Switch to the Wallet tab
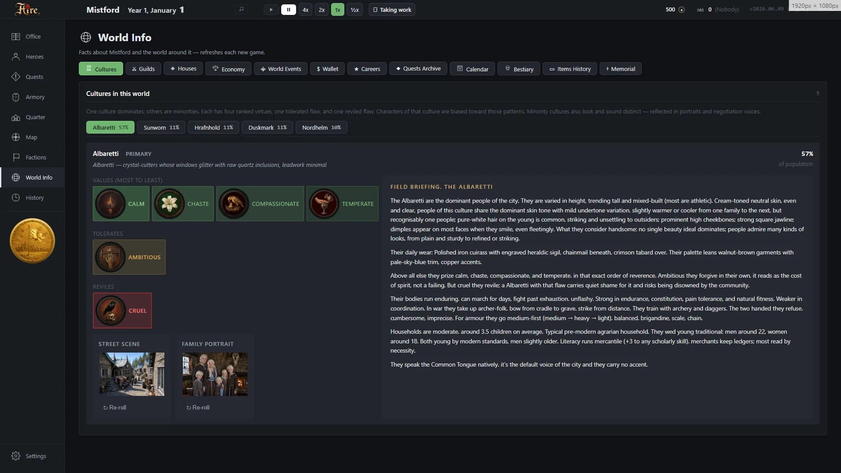841x473 pixels. click(327, 69)
